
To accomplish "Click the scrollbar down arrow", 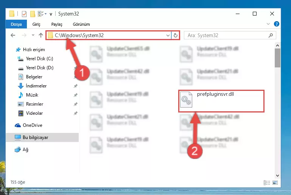I will coord(277,176).
